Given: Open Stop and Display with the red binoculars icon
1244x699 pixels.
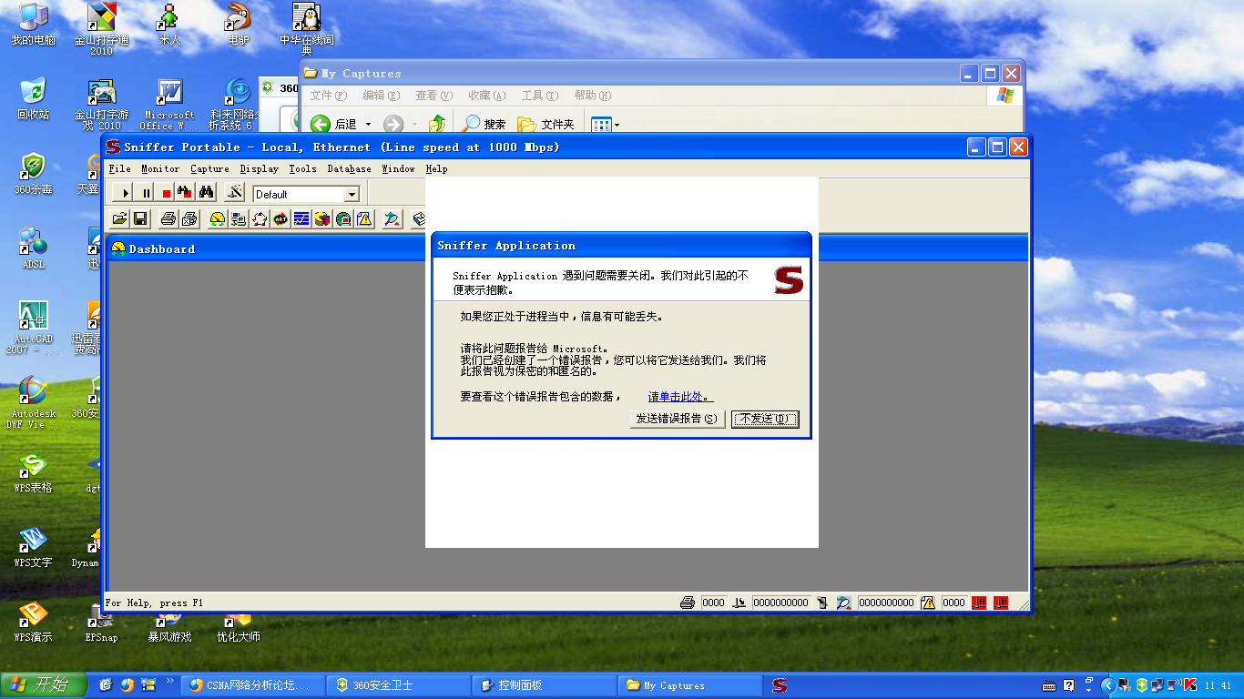Looking at the screenshot, I should pos(185,192).
